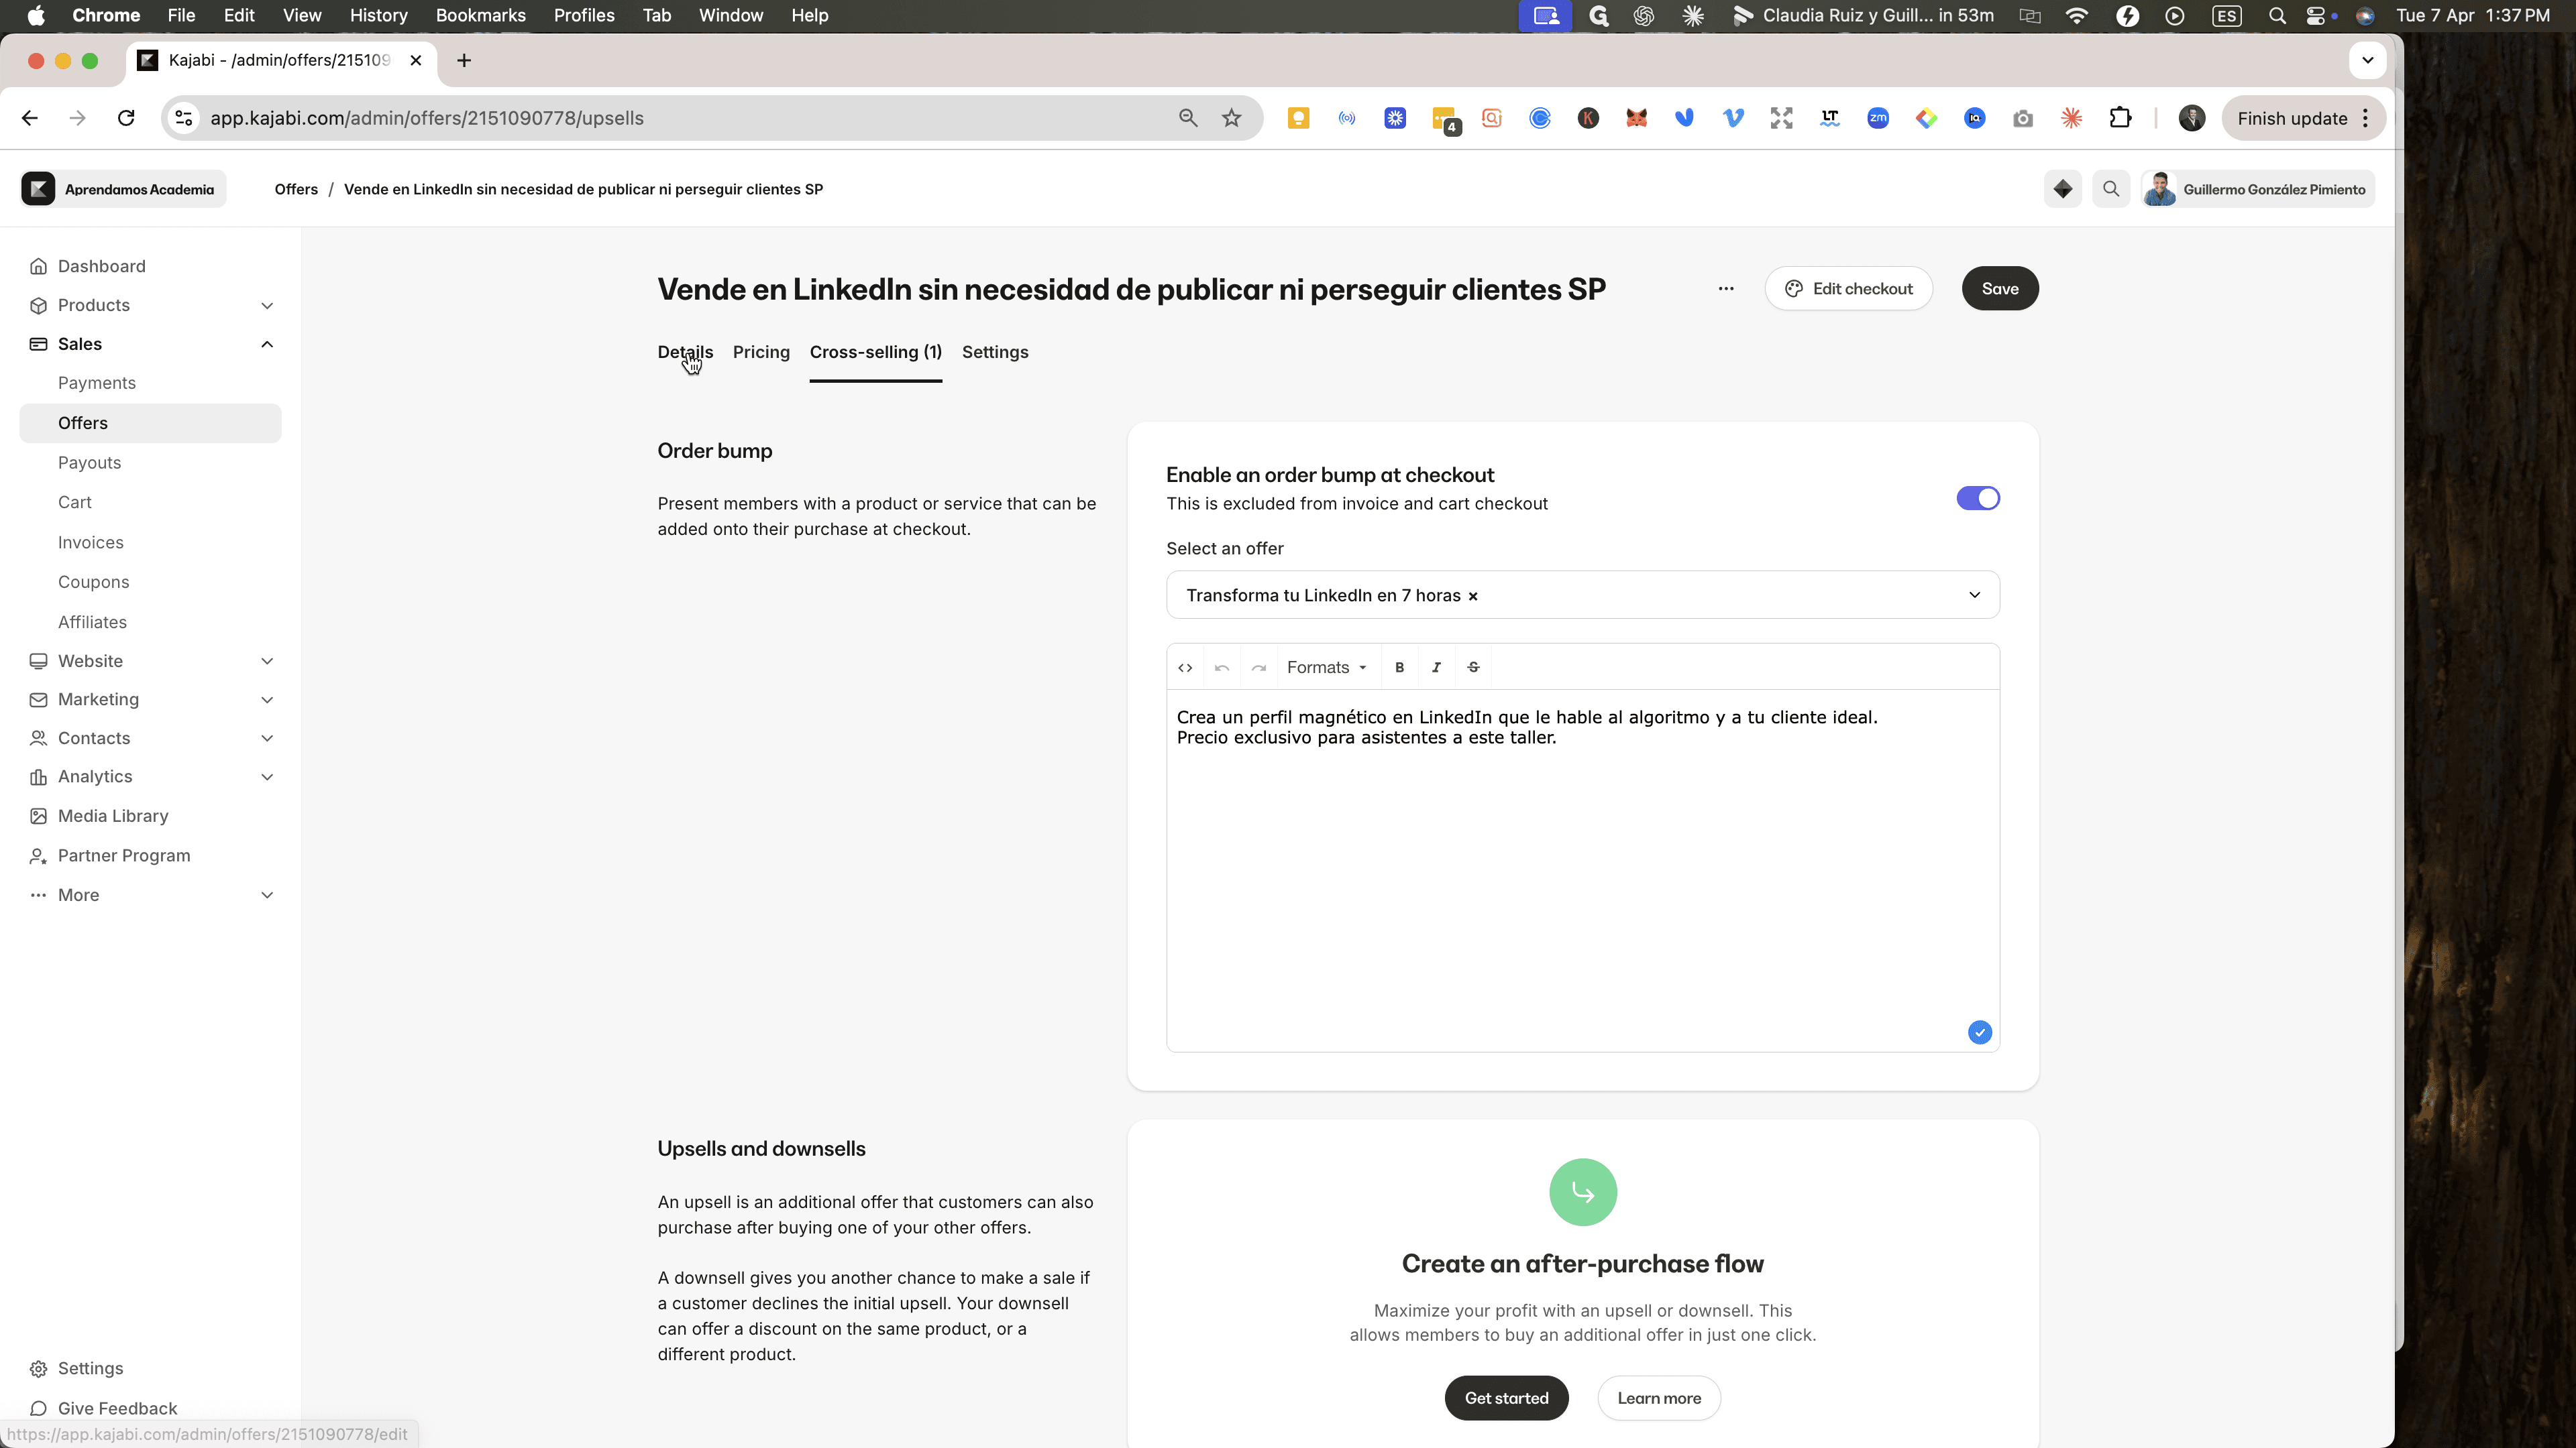Screen dimensions: 2576x1448
Task: Switch to the Pricing tab
Action: (x=761, y=352)
